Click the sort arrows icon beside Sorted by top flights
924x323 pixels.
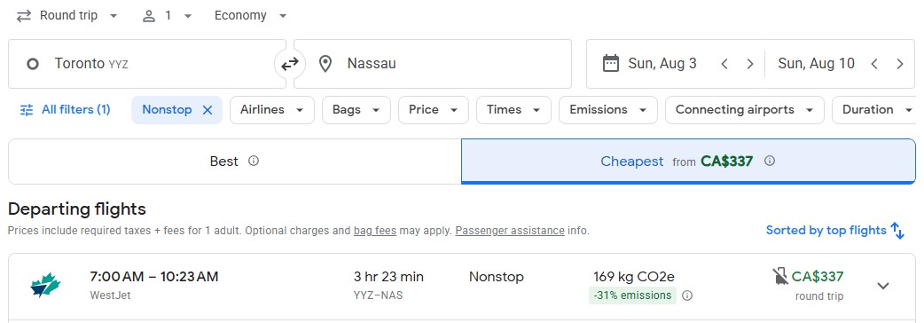(x=897, y=231)
